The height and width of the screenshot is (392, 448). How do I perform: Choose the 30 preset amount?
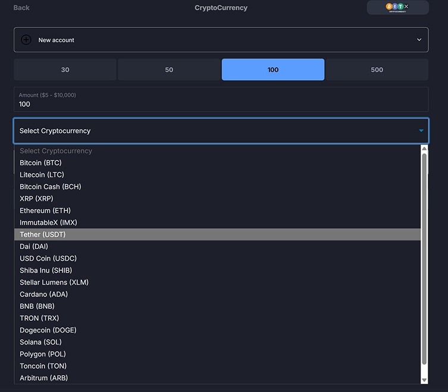[x=65, y=69]
